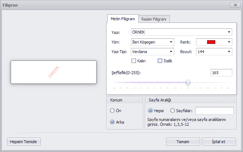243x152 pixels.
Task: Open the Boyut size dropdown
Action: pos(229,52)
